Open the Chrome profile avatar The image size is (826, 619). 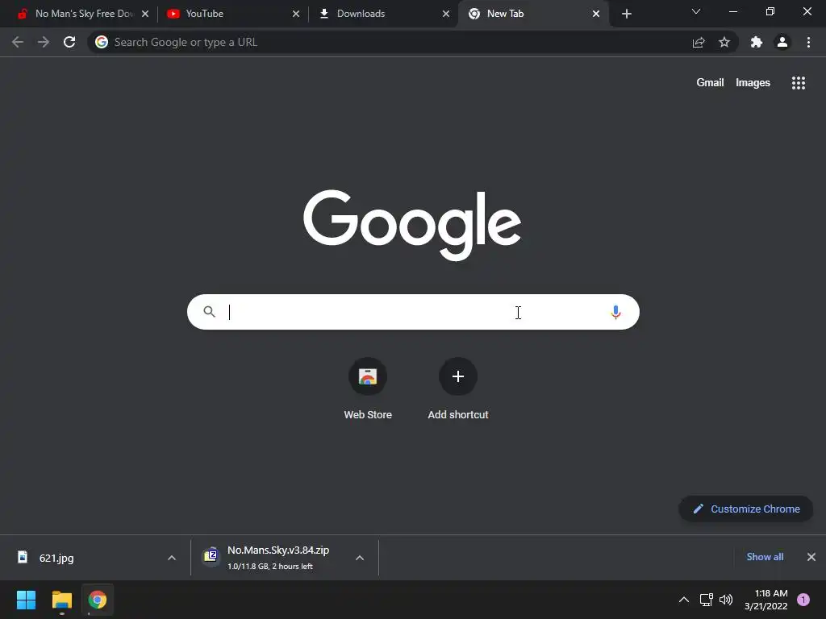point(782,42)
